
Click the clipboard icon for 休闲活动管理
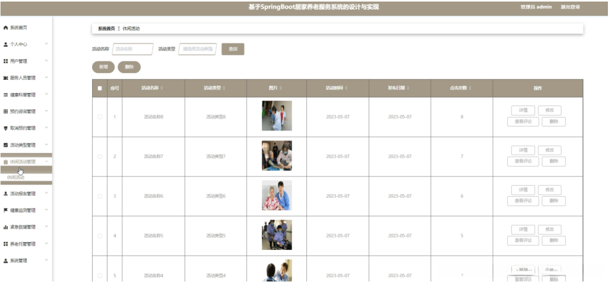[6, 162]
